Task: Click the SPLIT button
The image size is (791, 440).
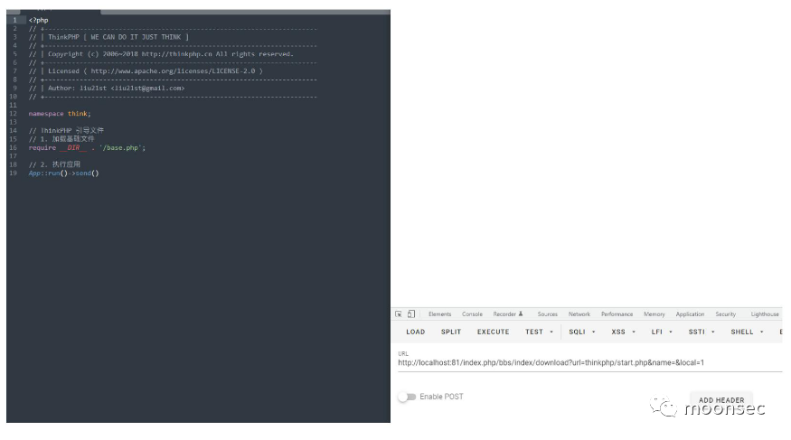Action: pyautogui.click(x=451, y=332)
